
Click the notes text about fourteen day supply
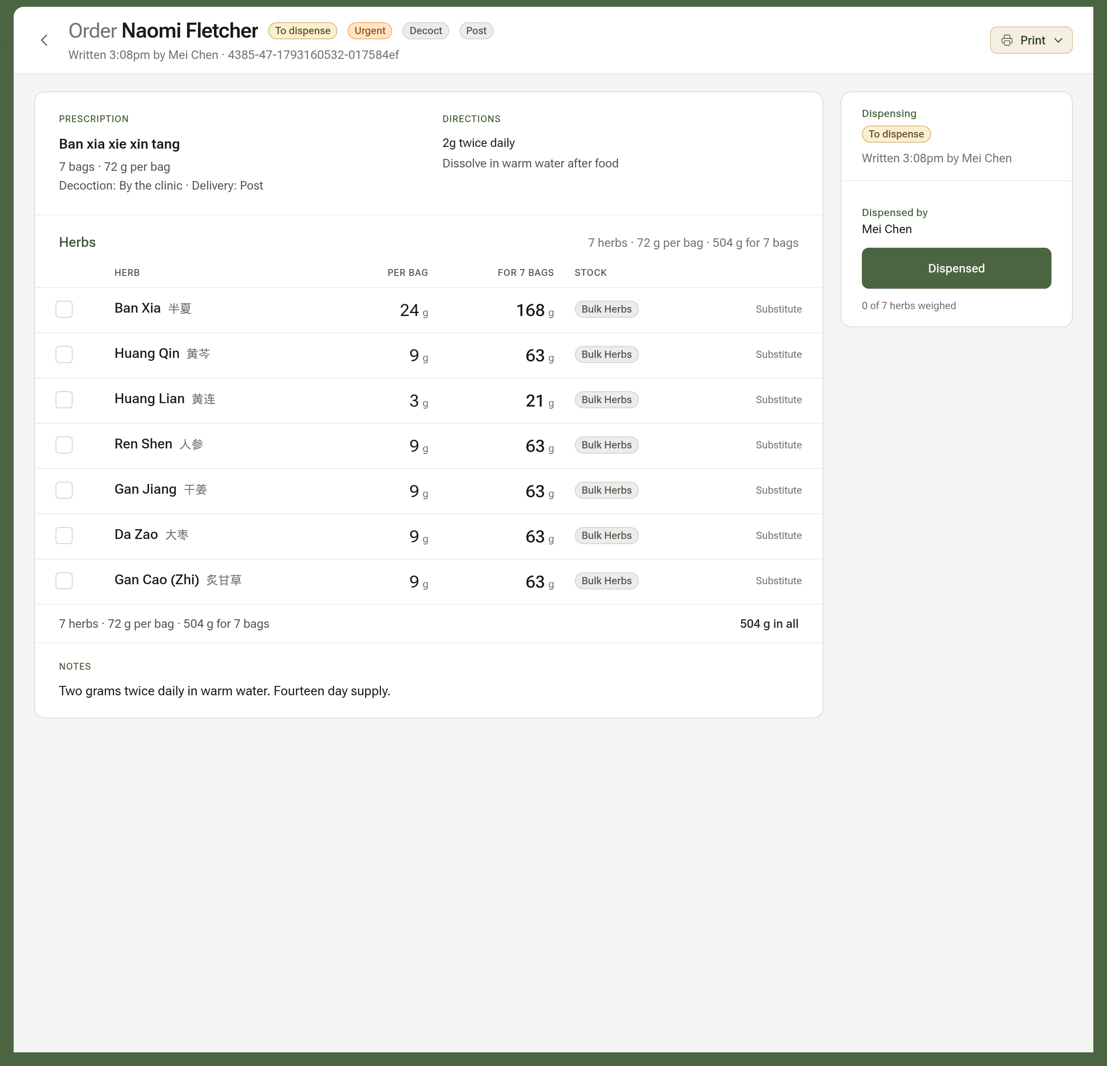tap(225, 691)
